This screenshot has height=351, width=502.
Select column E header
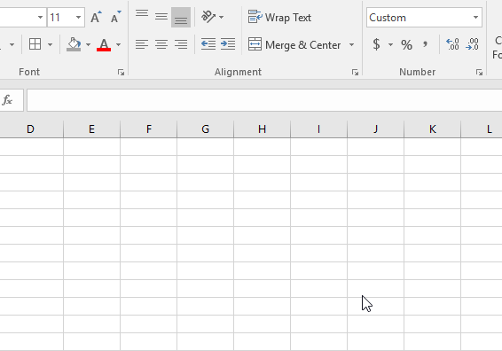(92, 129)
